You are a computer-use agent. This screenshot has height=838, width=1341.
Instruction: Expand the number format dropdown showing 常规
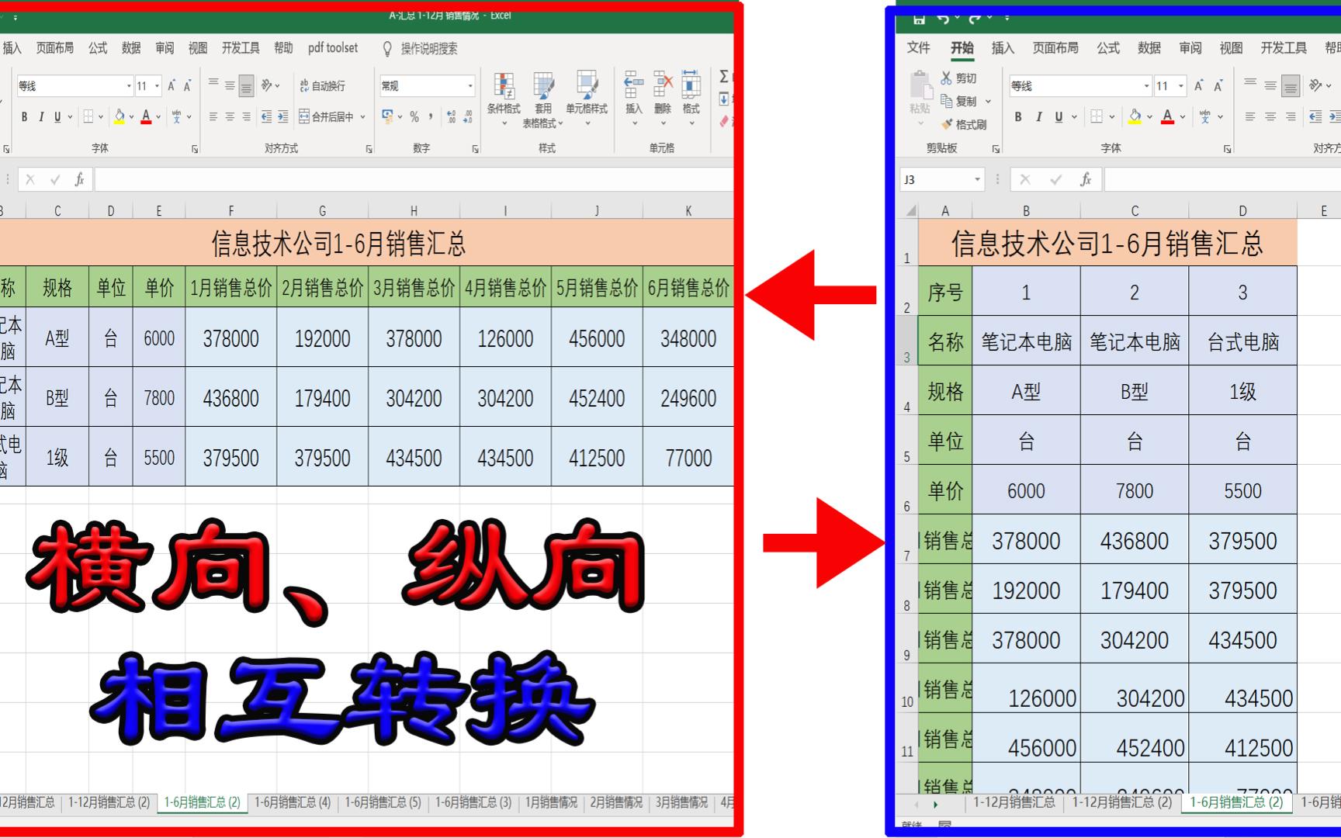coord(470,86)
